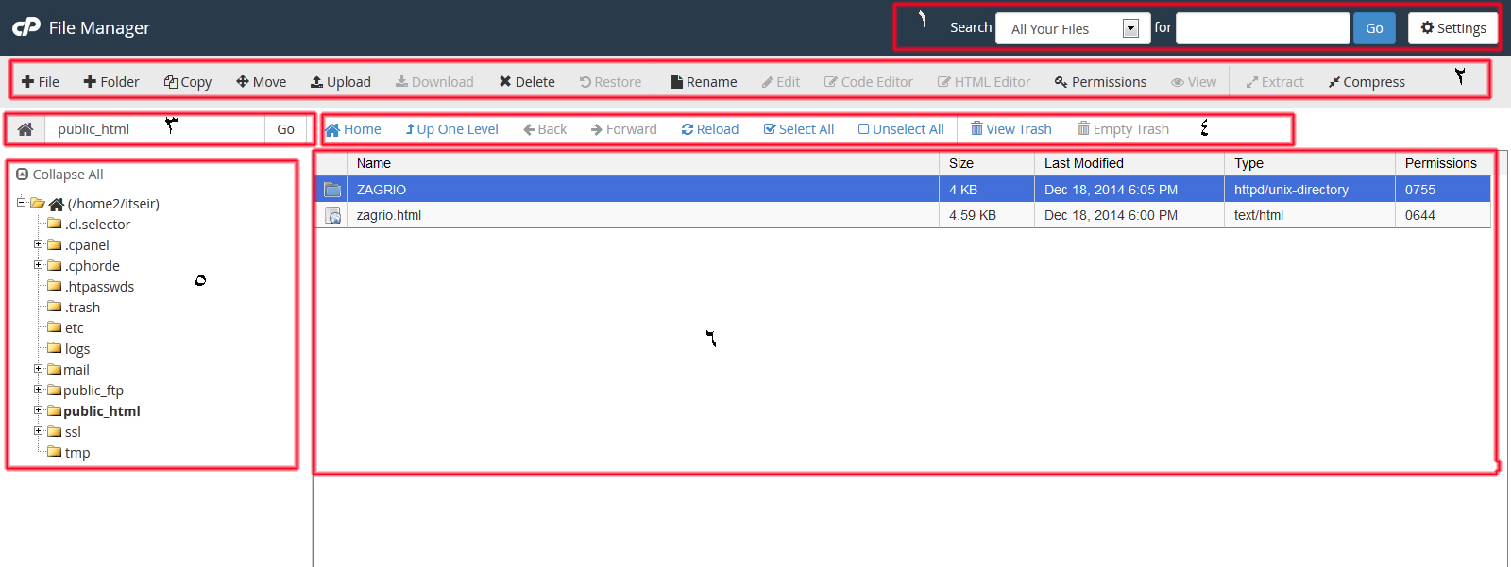Viewport: 1511px width, 567px height.
Task: Click the home icon beside path field
Action: (x=25, y=129)
